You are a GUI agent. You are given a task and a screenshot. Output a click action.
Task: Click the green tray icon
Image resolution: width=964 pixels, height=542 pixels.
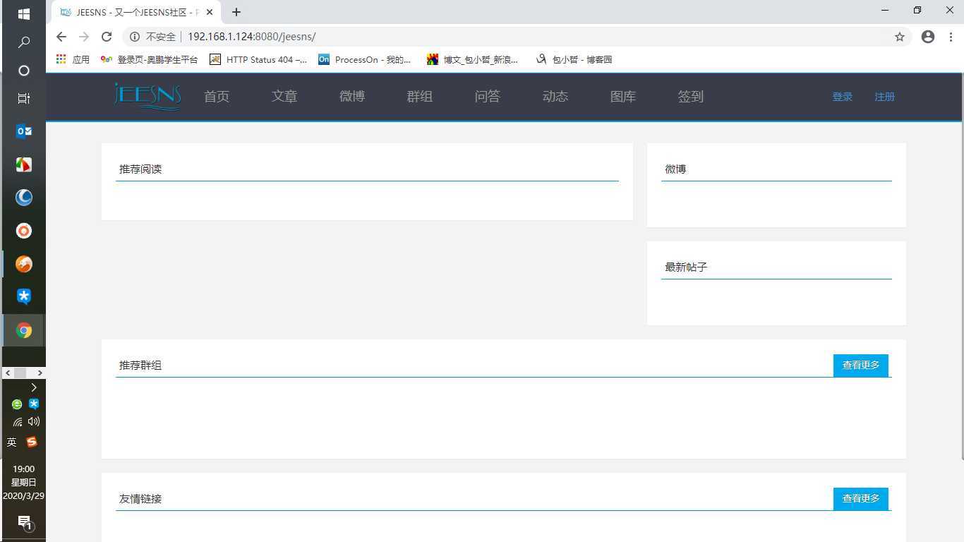pyautogui.click(x=17, y=404)
